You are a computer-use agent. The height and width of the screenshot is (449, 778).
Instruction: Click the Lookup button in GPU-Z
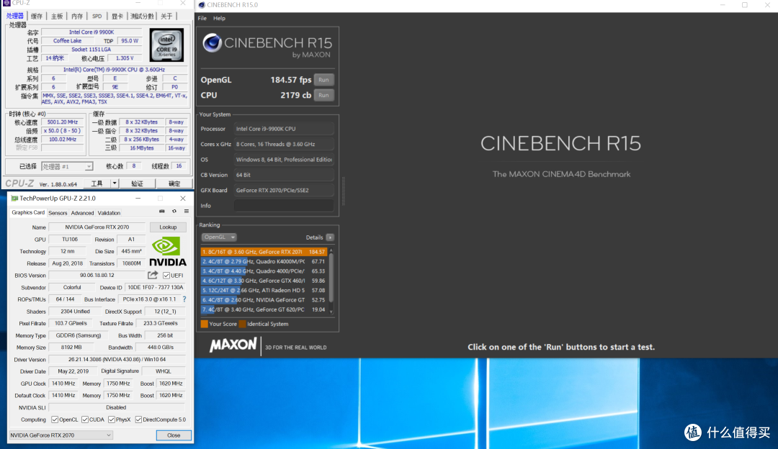click(168, 227)
